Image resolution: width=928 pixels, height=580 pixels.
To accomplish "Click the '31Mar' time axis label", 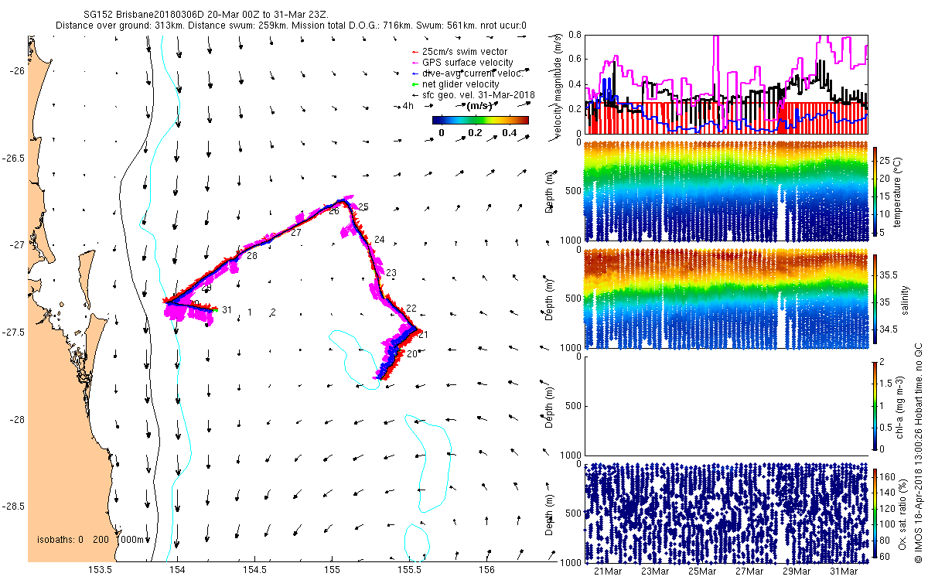I will (x=844, y=571).
